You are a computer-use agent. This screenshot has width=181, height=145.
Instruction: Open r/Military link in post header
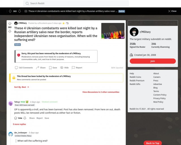click(22, 23)
